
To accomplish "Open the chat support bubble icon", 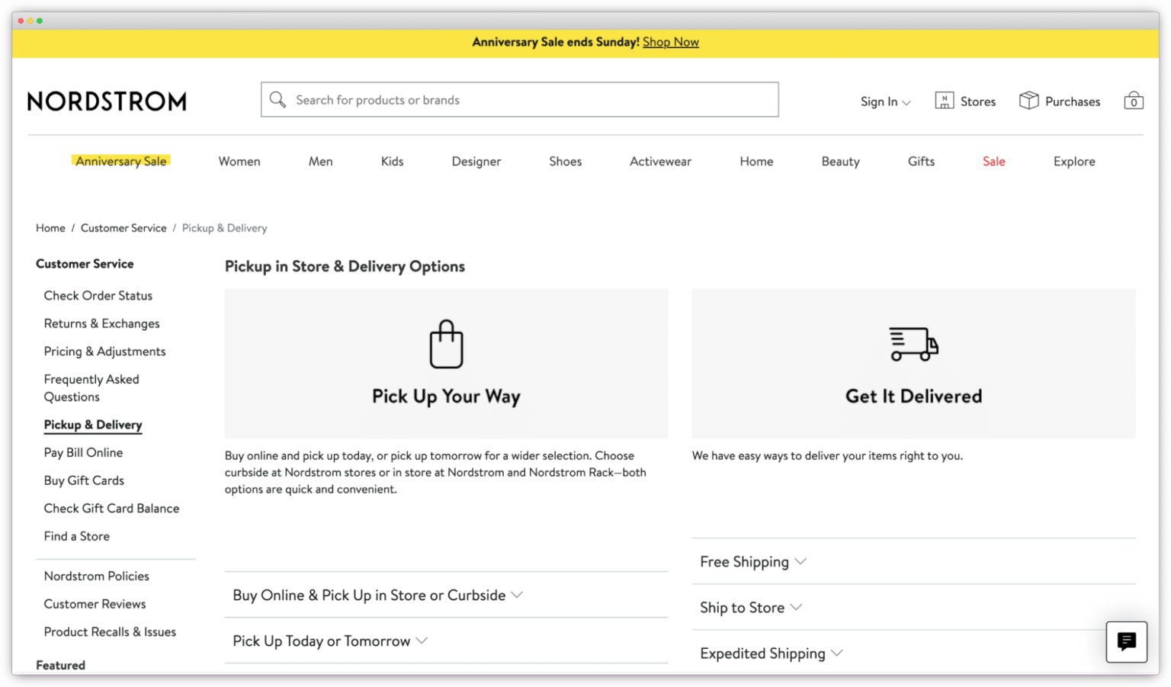I will tap(1126, 642).
